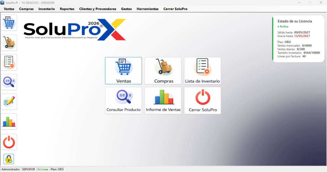
Task: Click the sidebar red power icon
Action: [9, 142]
